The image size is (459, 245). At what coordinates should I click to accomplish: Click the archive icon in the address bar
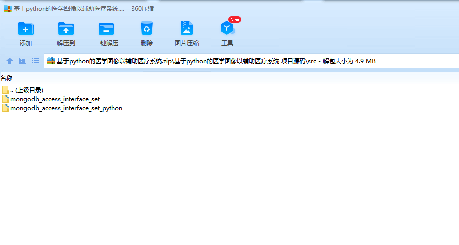(51, 61)
